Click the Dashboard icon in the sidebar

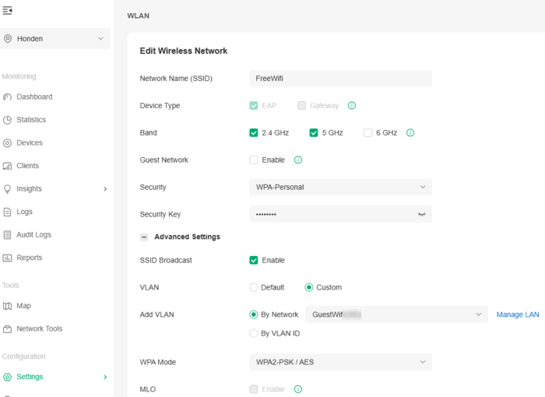8,97
